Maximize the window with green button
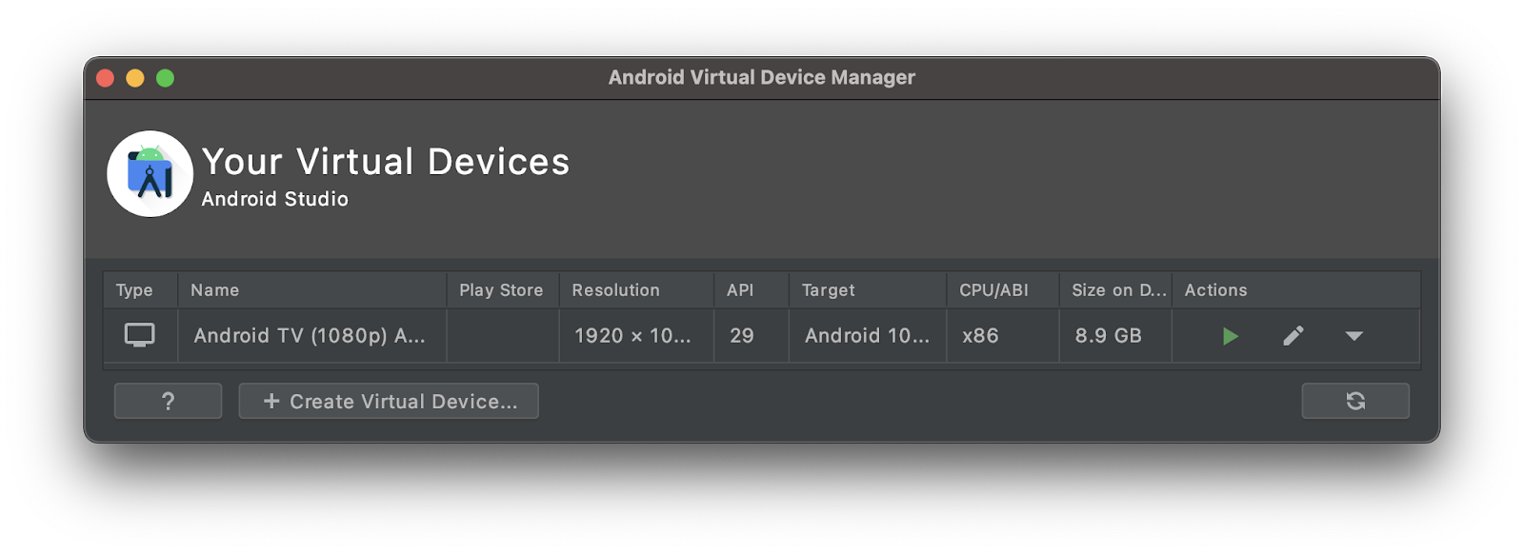 [x=165, y=78]
